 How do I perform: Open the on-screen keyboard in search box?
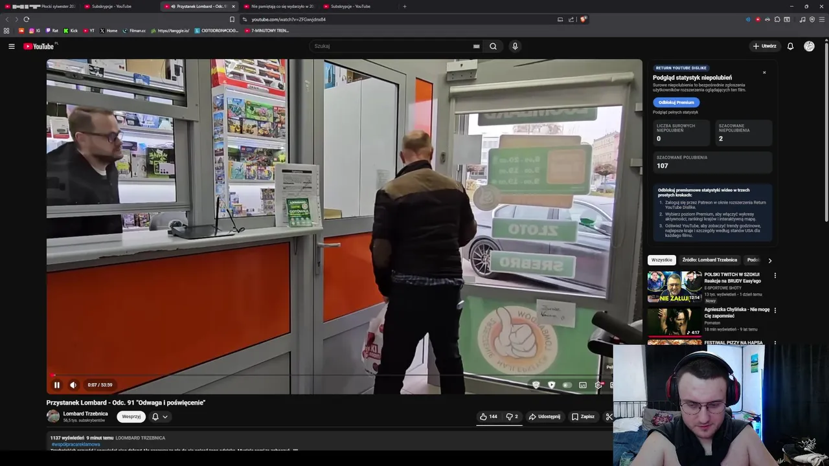477,46
